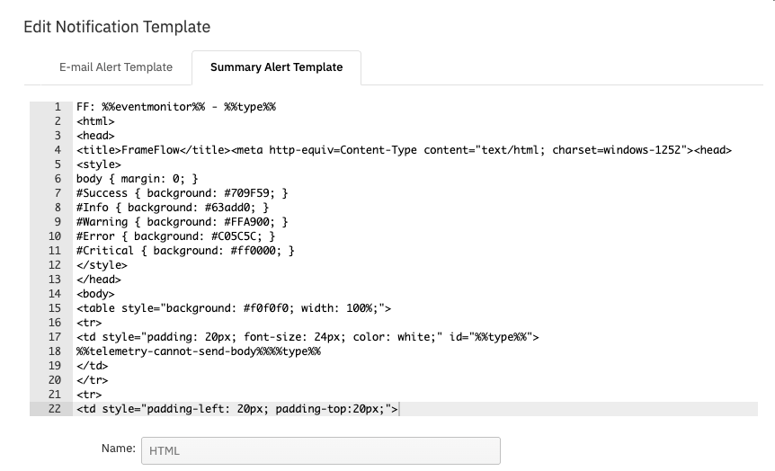Click the Name input field
The image size is (775, 471).
pos(321,450)
